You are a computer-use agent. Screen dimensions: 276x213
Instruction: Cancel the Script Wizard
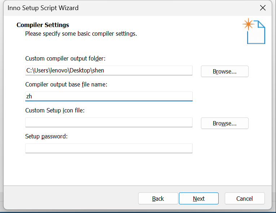(245, 198)
